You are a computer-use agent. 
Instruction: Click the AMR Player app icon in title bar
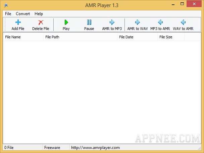tap(6, 5)
